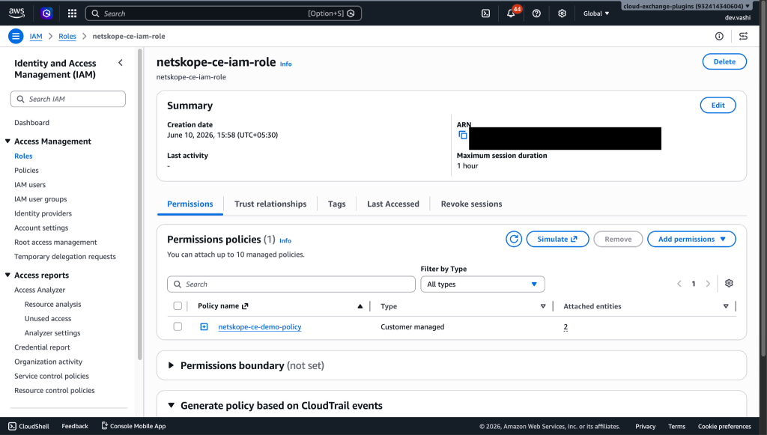Focus the Search IAM field
The width and height of the screenshot is (767, 435).
tap(68, 99)
